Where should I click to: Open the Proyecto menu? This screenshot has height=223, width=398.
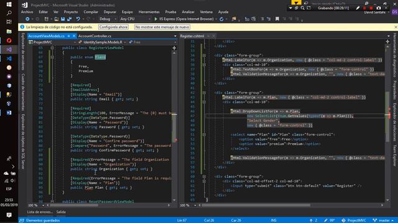click(x=71, y=12)
